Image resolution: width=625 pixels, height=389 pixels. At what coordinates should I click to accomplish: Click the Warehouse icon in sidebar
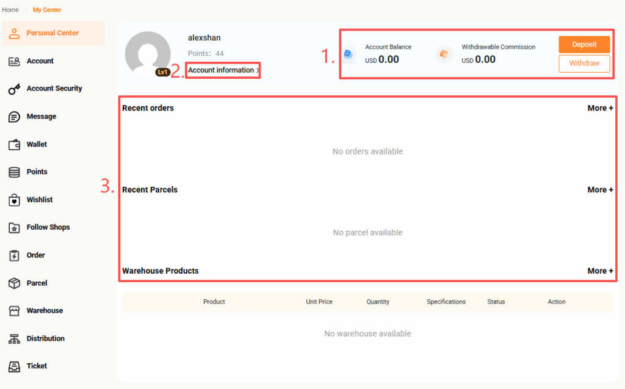tap(15, 311)
